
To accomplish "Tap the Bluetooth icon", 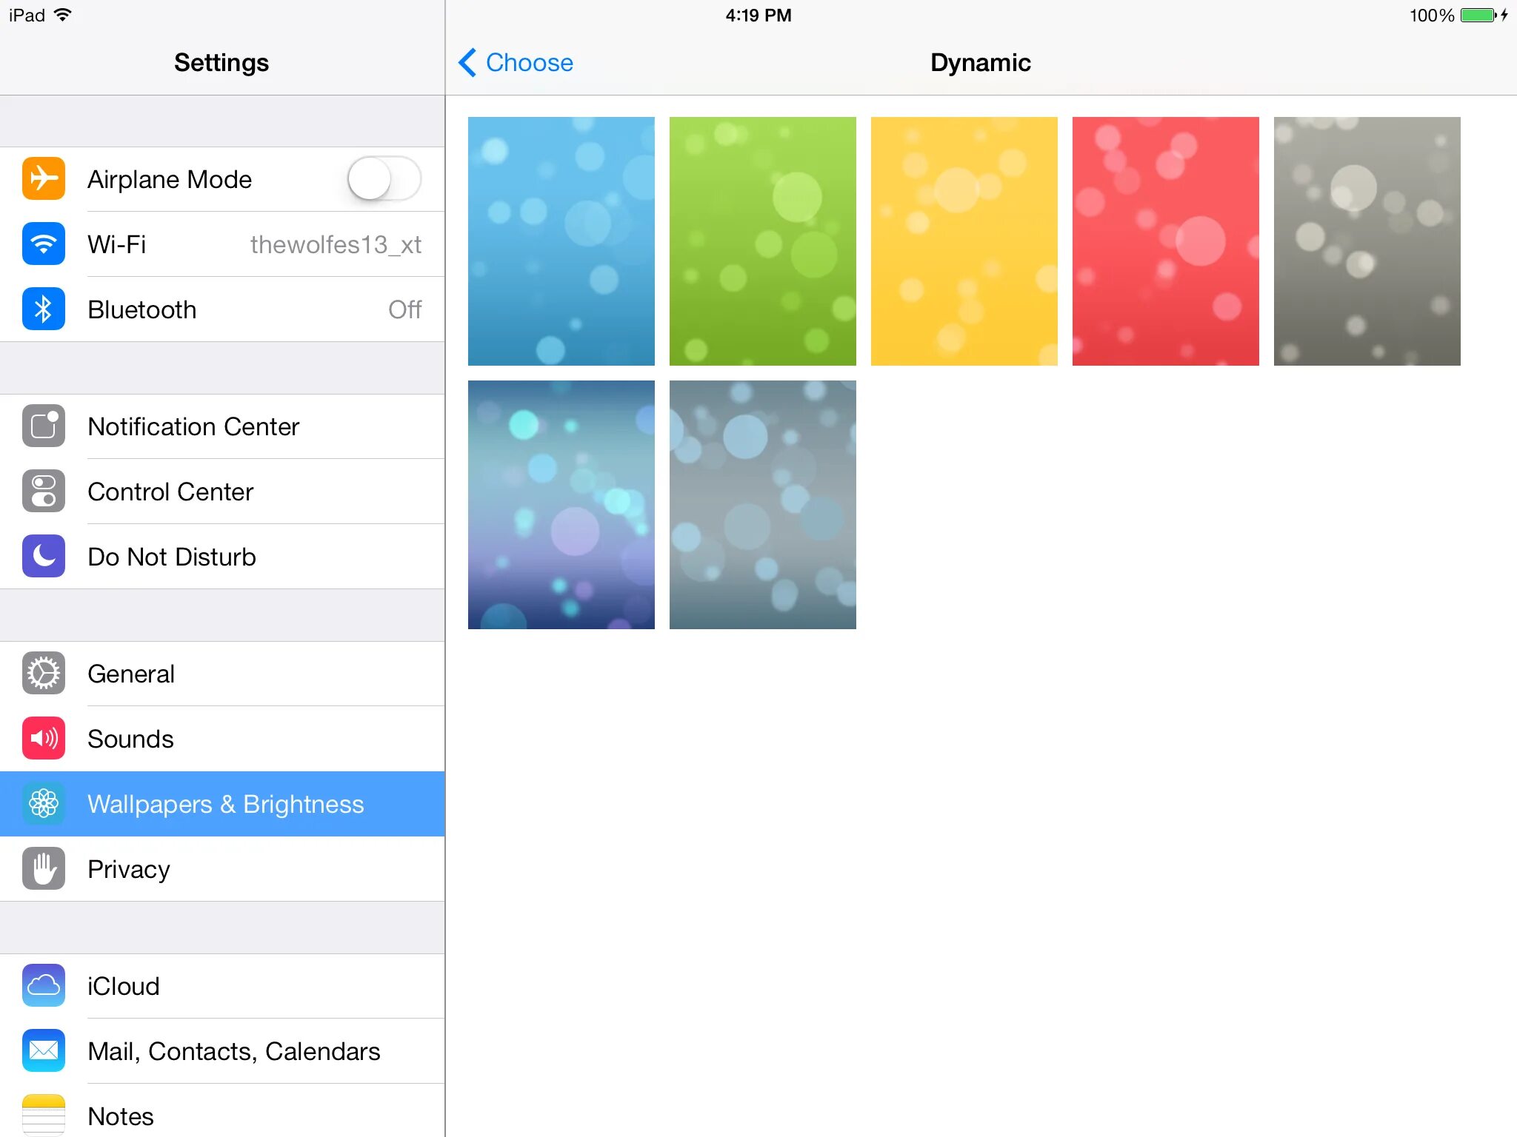I will [44, 309].
